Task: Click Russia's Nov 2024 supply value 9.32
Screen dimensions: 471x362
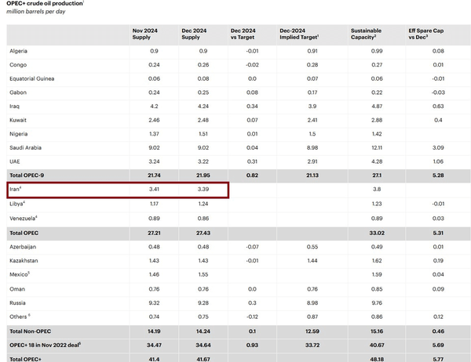Action: [x=154, y=302]
